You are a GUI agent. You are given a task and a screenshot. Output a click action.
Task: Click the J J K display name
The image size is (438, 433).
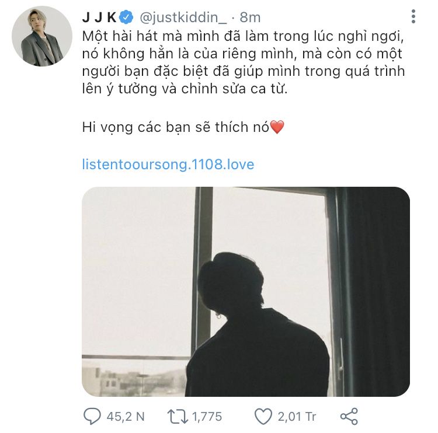99,18
